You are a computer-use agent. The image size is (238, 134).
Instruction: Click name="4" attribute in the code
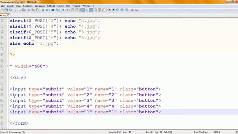tap(106, 106)
